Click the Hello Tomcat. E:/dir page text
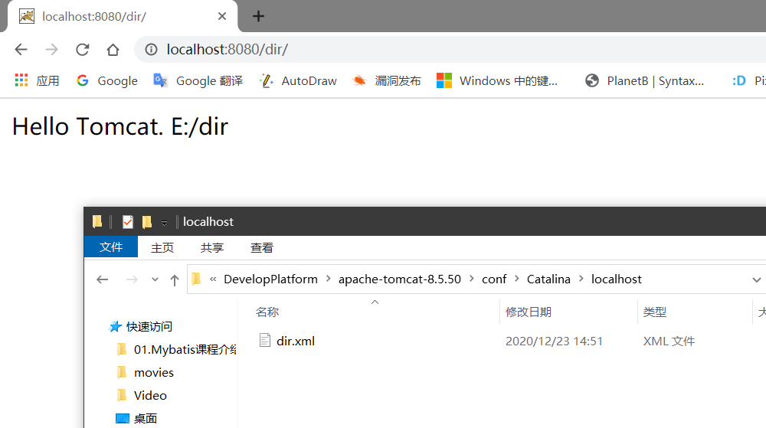 [120, 126]
